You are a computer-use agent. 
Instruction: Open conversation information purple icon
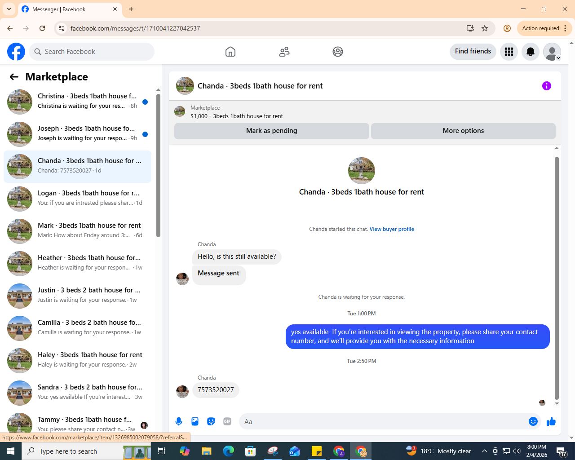[547, 86]
